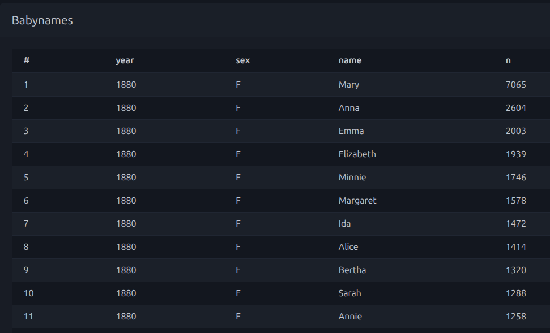550x333 pixels.
Task: Click the 'name' column header
Action: (x=350, y=60)
